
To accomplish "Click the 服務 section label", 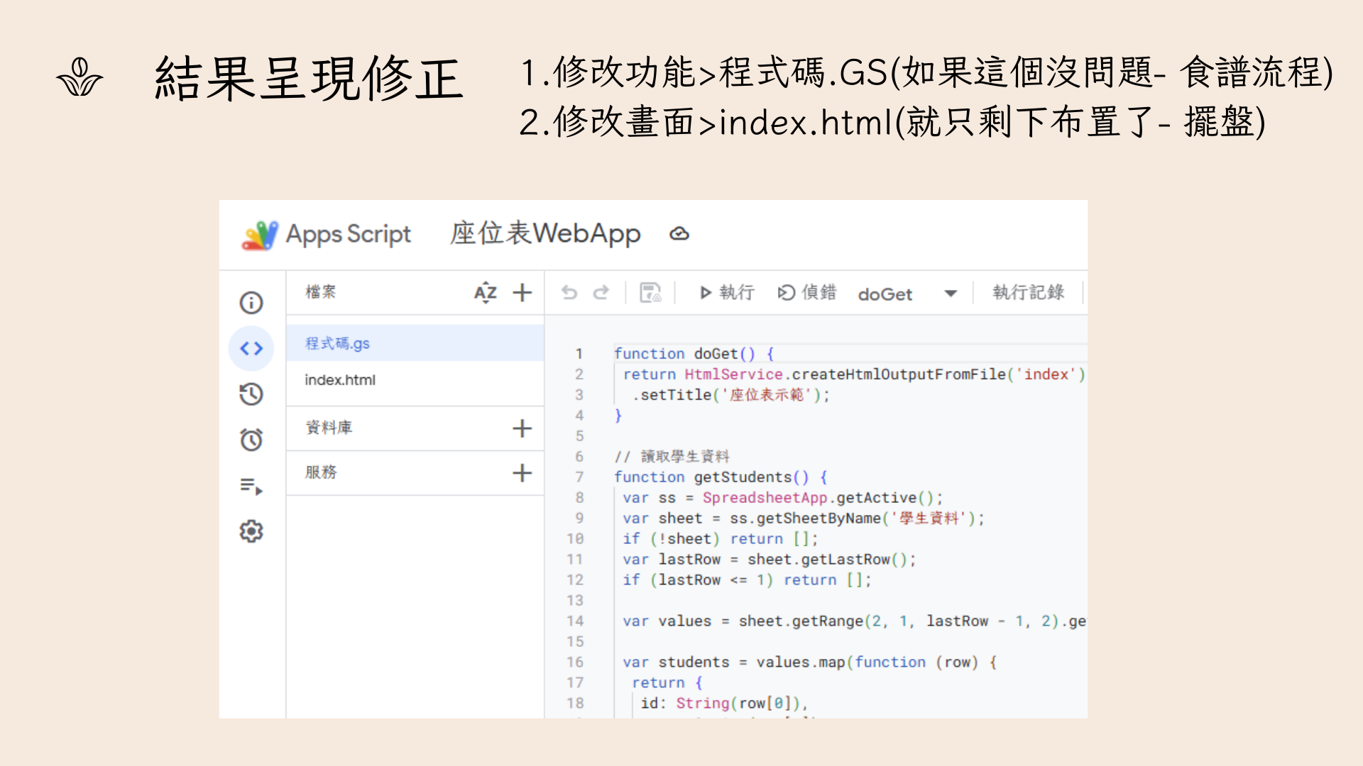I will 321,472.
